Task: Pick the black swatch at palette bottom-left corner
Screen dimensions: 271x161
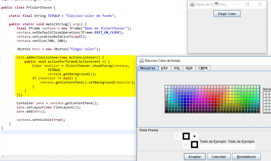Action: point(167,111)
